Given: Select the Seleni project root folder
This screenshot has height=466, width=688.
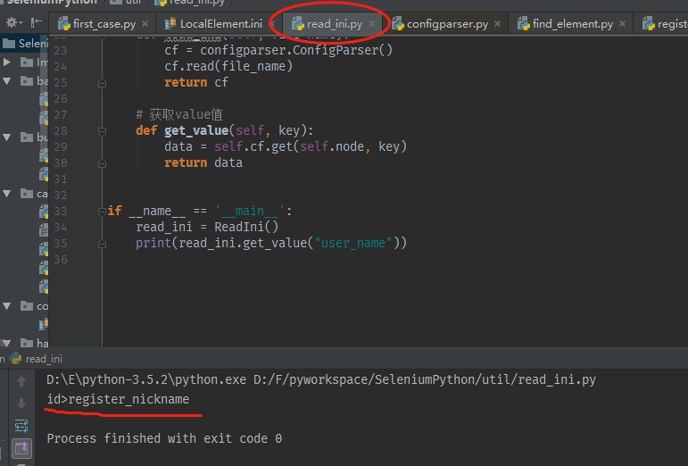Looking at the screenshot, I should coord(26,44).
